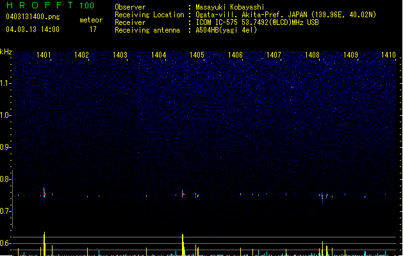Click the ICOM IC-575 receiver frequency text
Image resolution: width=403 pixels, height=256 pixels.
pyautogui.click(x=257, y=22)
